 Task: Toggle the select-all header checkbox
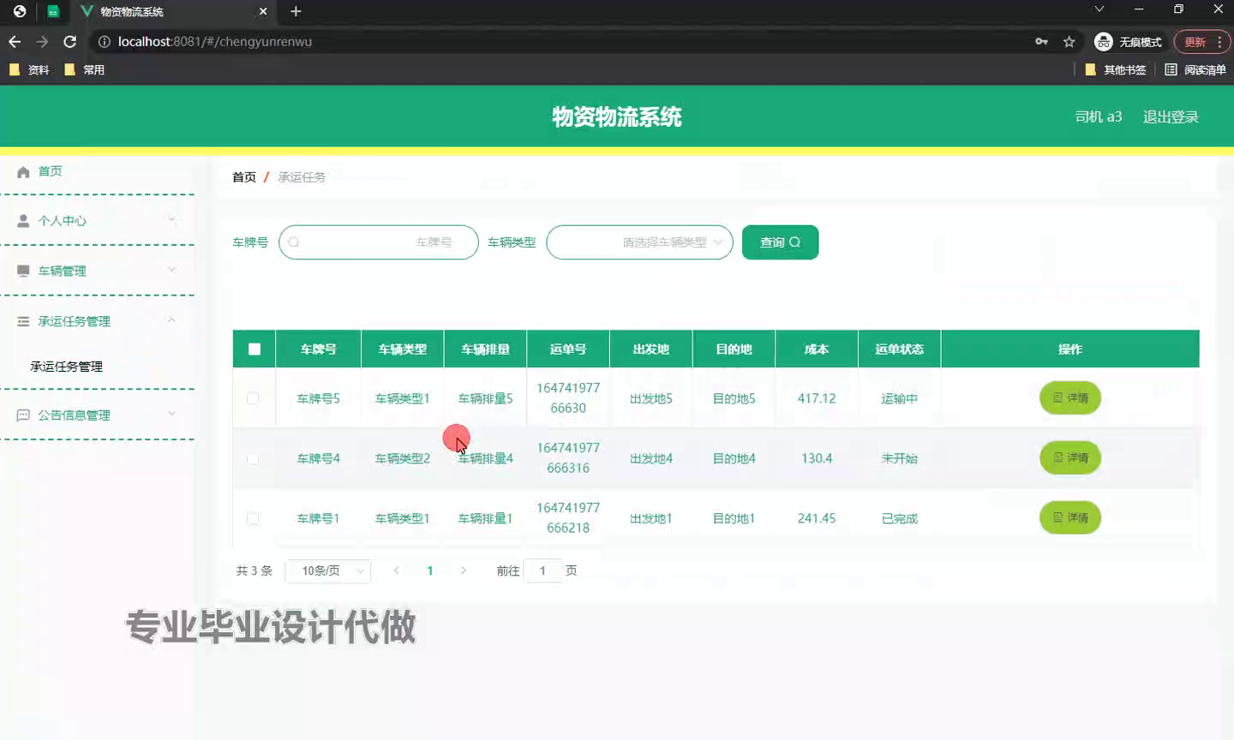255,349
